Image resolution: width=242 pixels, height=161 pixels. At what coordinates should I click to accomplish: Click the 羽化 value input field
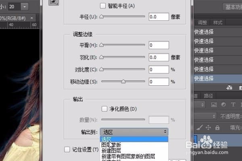coord(159,57)
